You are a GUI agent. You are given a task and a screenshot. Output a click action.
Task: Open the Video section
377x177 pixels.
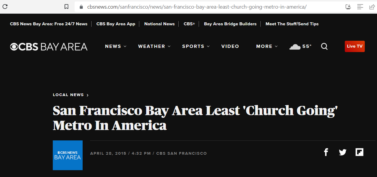(x=230, y=46)
